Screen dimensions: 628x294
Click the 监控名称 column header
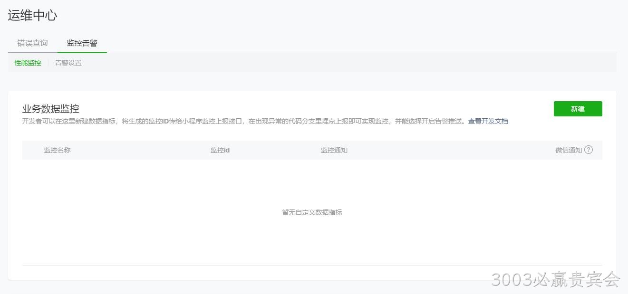coord(58,150)
